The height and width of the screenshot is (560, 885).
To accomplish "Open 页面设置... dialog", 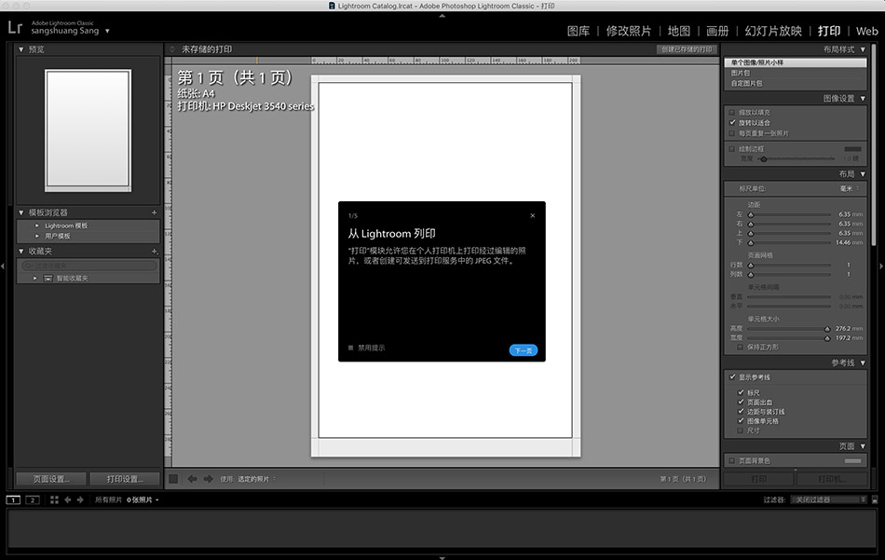I will click(x=51, y=479).
